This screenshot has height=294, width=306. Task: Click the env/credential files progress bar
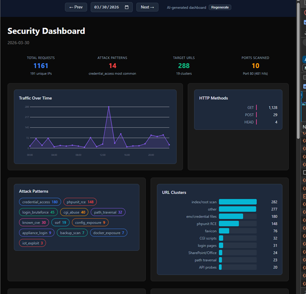pos(237,216)
